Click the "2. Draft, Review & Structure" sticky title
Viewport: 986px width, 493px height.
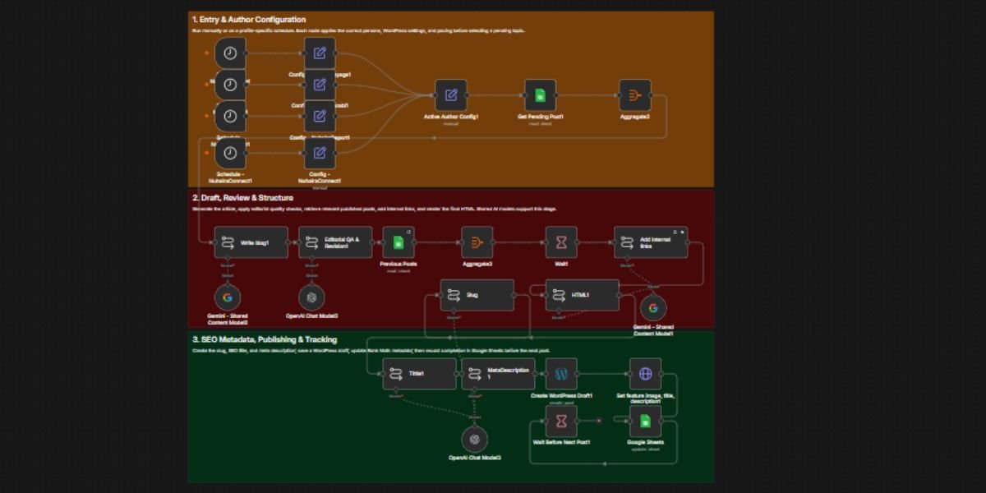242,197
